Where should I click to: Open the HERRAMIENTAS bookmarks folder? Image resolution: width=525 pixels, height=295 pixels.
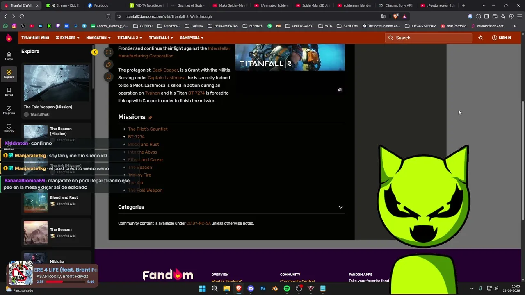[223, 26]
